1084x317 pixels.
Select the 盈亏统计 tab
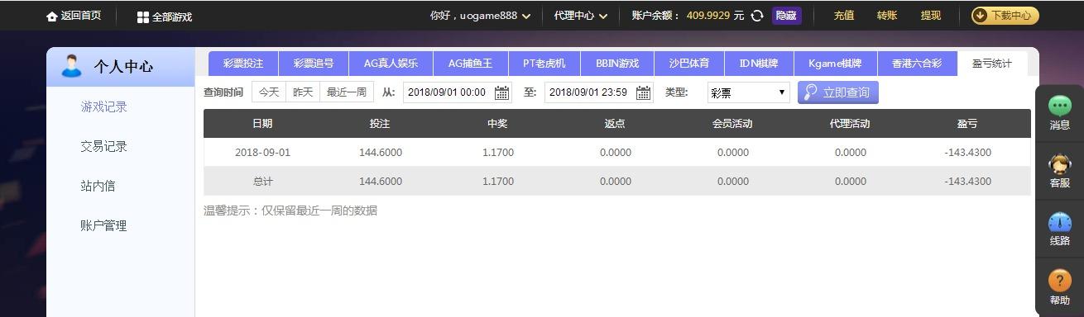click(x=991, y=64)
